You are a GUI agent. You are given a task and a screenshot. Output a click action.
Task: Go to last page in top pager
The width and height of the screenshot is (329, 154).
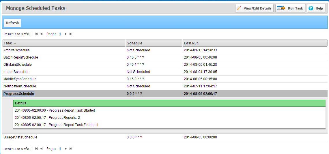pyautogui.click(x=71, y=34)
